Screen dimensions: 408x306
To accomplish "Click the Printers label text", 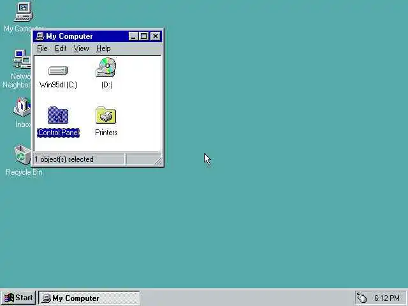I will coord(106,133).
